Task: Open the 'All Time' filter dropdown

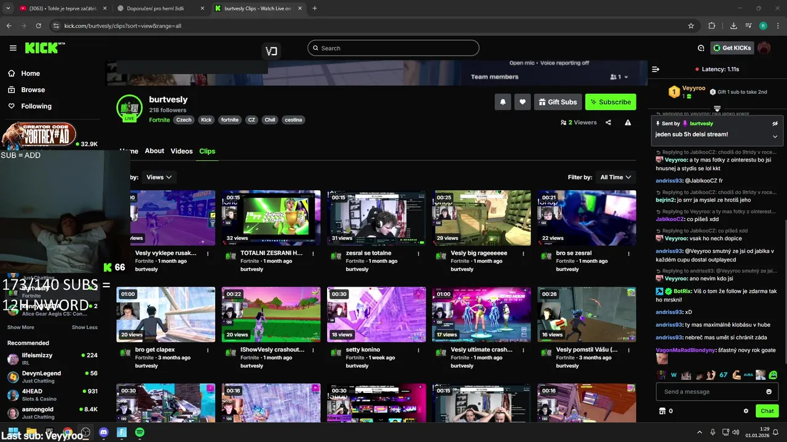Action: click(x=615, y=177)
